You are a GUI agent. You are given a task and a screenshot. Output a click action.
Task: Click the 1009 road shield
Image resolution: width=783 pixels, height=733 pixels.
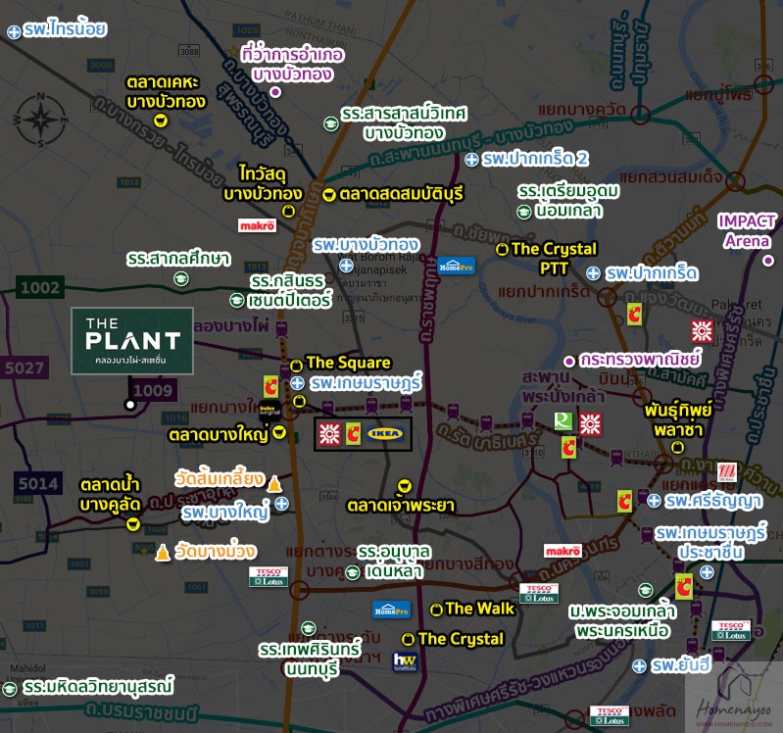click(153, 390)
